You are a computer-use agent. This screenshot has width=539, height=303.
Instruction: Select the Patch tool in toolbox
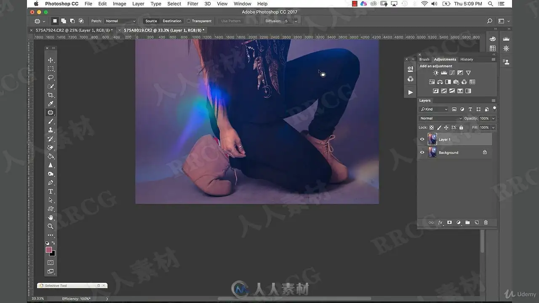click(51, 113)
